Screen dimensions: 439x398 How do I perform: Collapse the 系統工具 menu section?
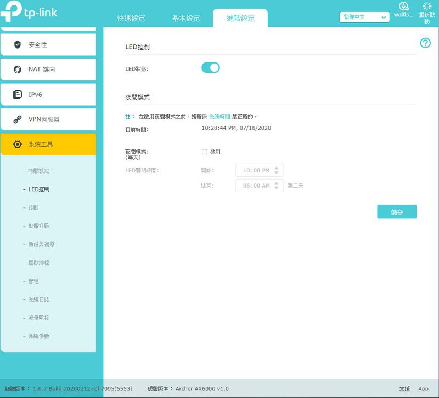(x=48, y=145)
